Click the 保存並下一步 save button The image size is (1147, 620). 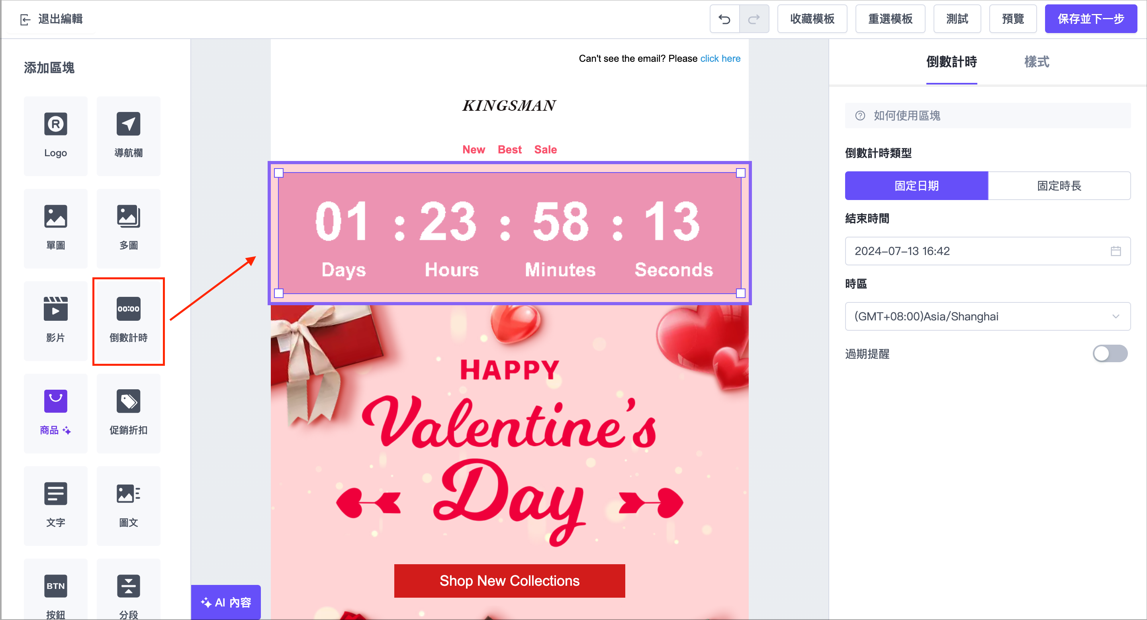[x=1090, y=19]
